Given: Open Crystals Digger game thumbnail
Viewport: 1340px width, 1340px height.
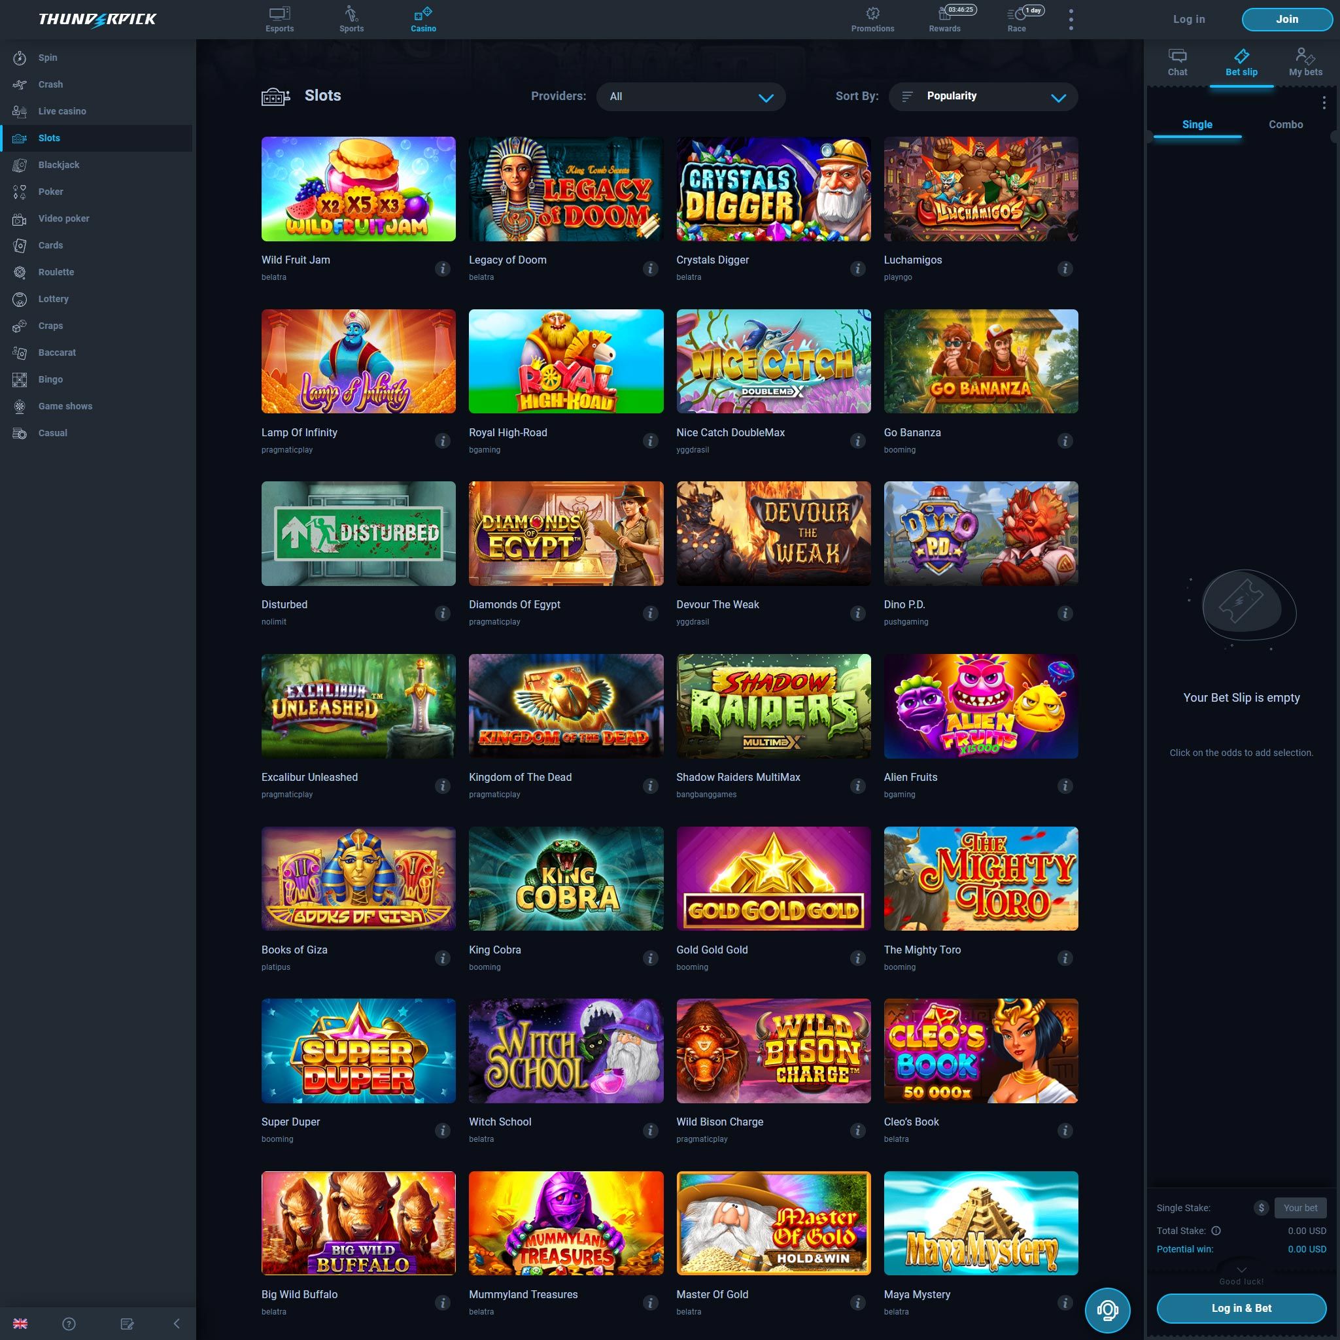Looking at the screenshot, I should click(x=774, y=188).
